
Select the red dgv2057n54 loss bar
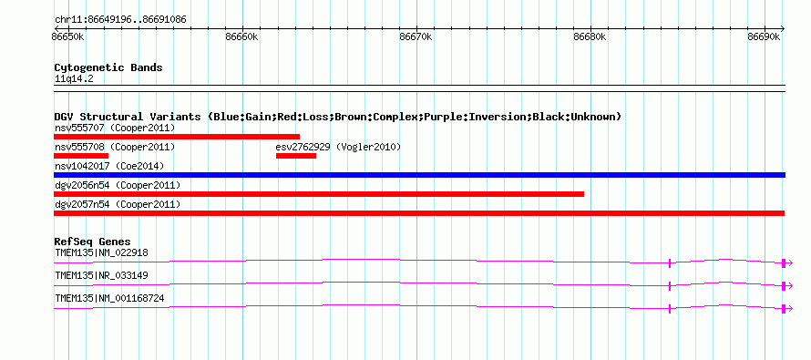pos(419,213)
